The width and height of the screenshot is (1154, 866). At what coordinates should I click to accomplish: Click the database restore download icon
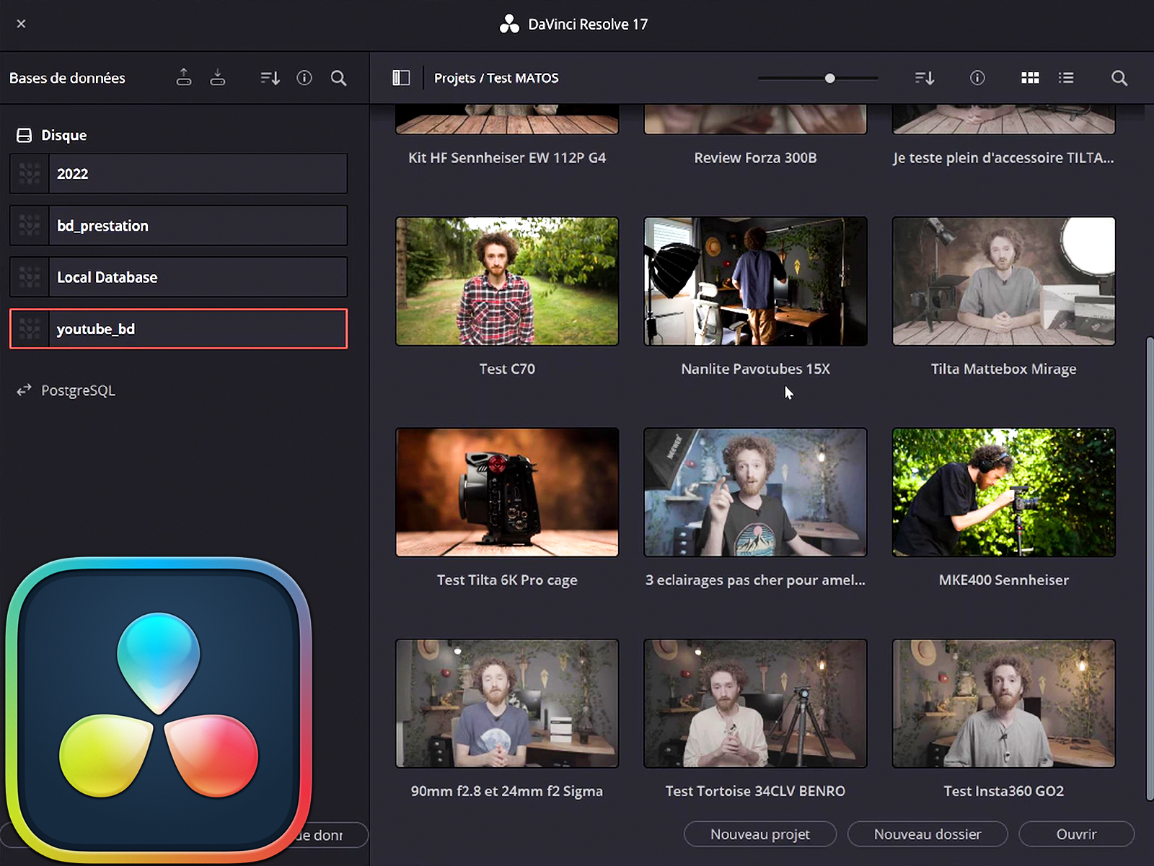click(217, 77)
